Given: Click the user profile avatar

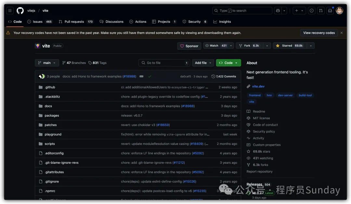Looking at the screenshot, I should [x=339, y=11].
